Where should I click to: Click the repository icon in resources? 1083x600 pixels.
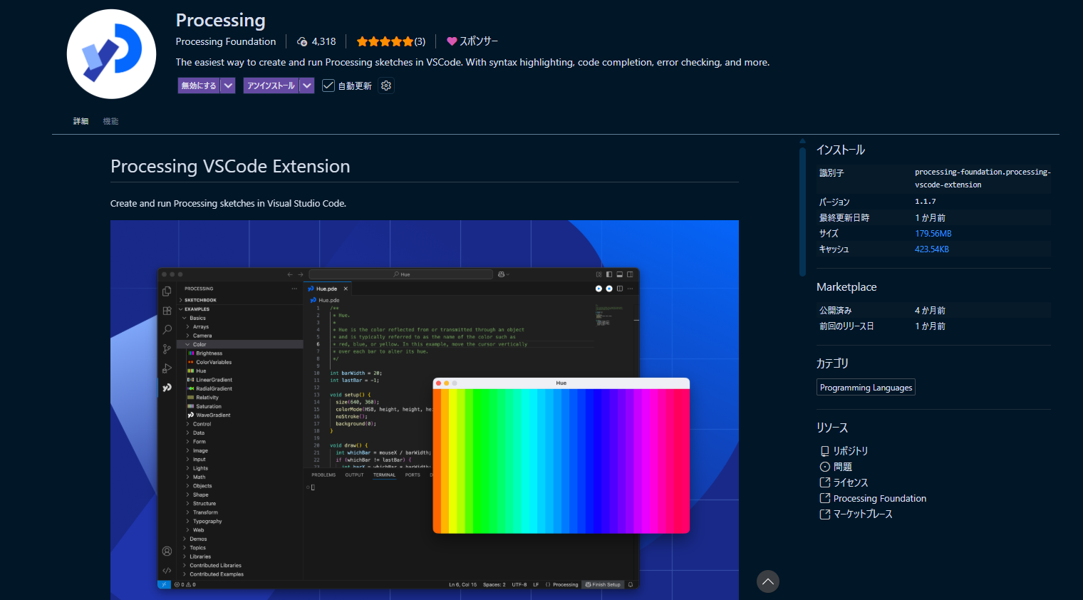[x=824, y=451]
